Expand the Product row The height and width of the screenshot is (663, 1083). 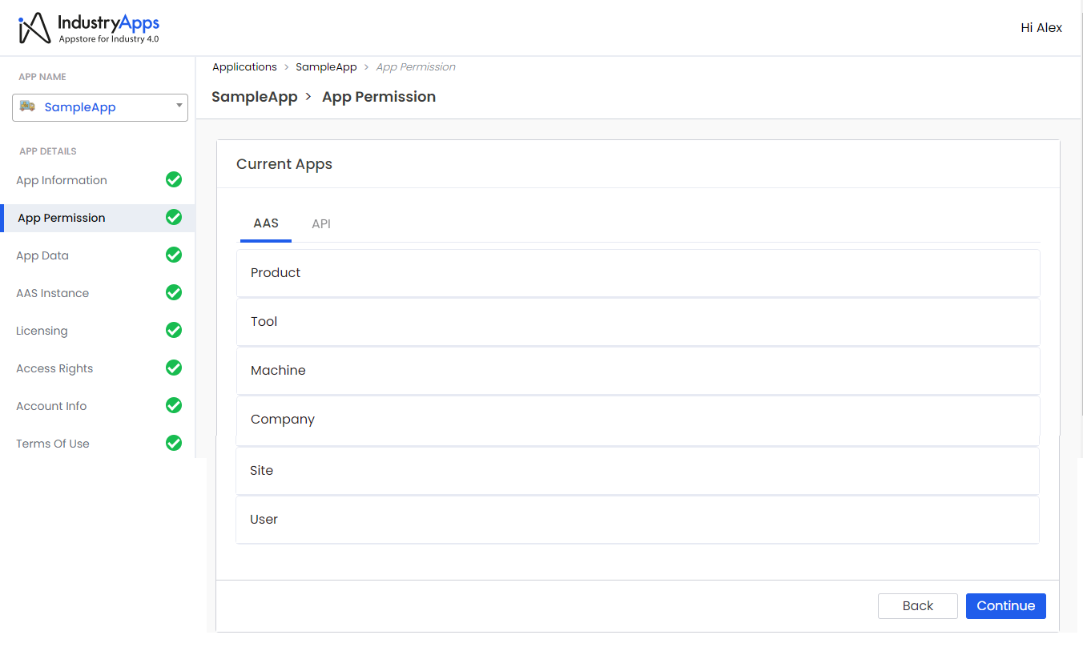[638, 273]
